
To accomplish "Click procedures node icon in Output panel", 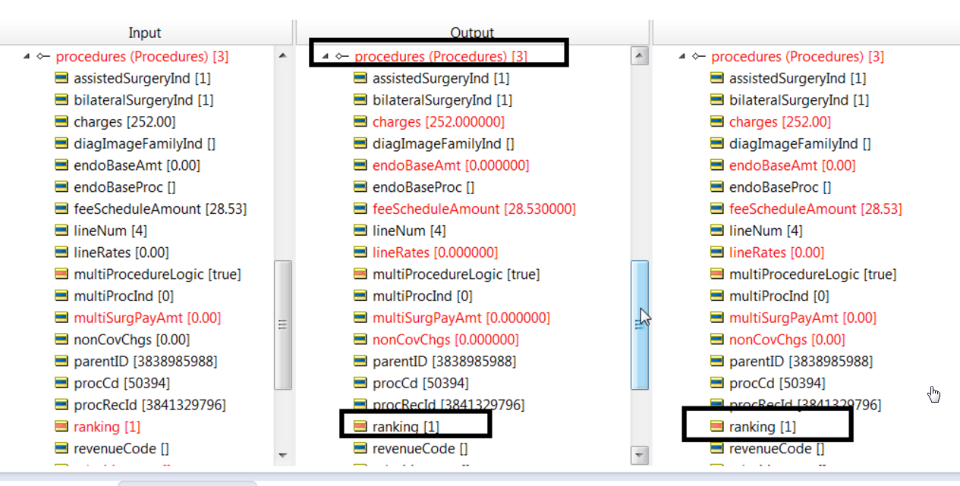I will [x=342, y=57].
